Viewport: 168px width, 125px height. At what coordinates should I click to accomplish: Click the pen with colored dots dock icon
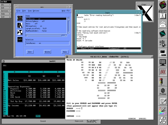163,110
